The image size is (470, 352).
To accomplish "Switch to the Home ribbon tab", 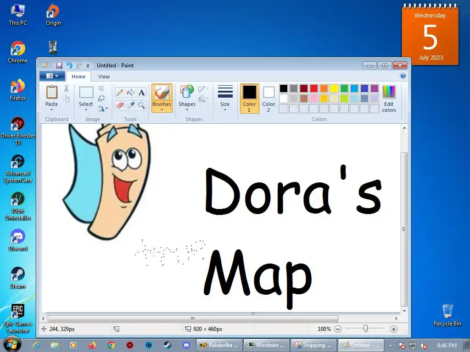I will pos(78,77).
